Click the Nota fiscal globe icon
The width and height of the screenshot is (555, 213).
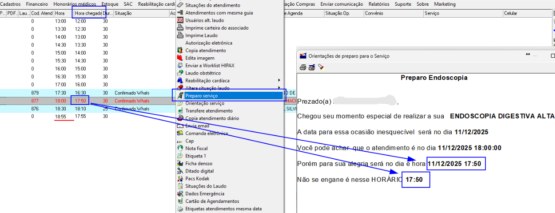(x=180, y=149)
